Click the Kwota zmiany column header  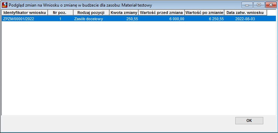(x=124, y=13)
